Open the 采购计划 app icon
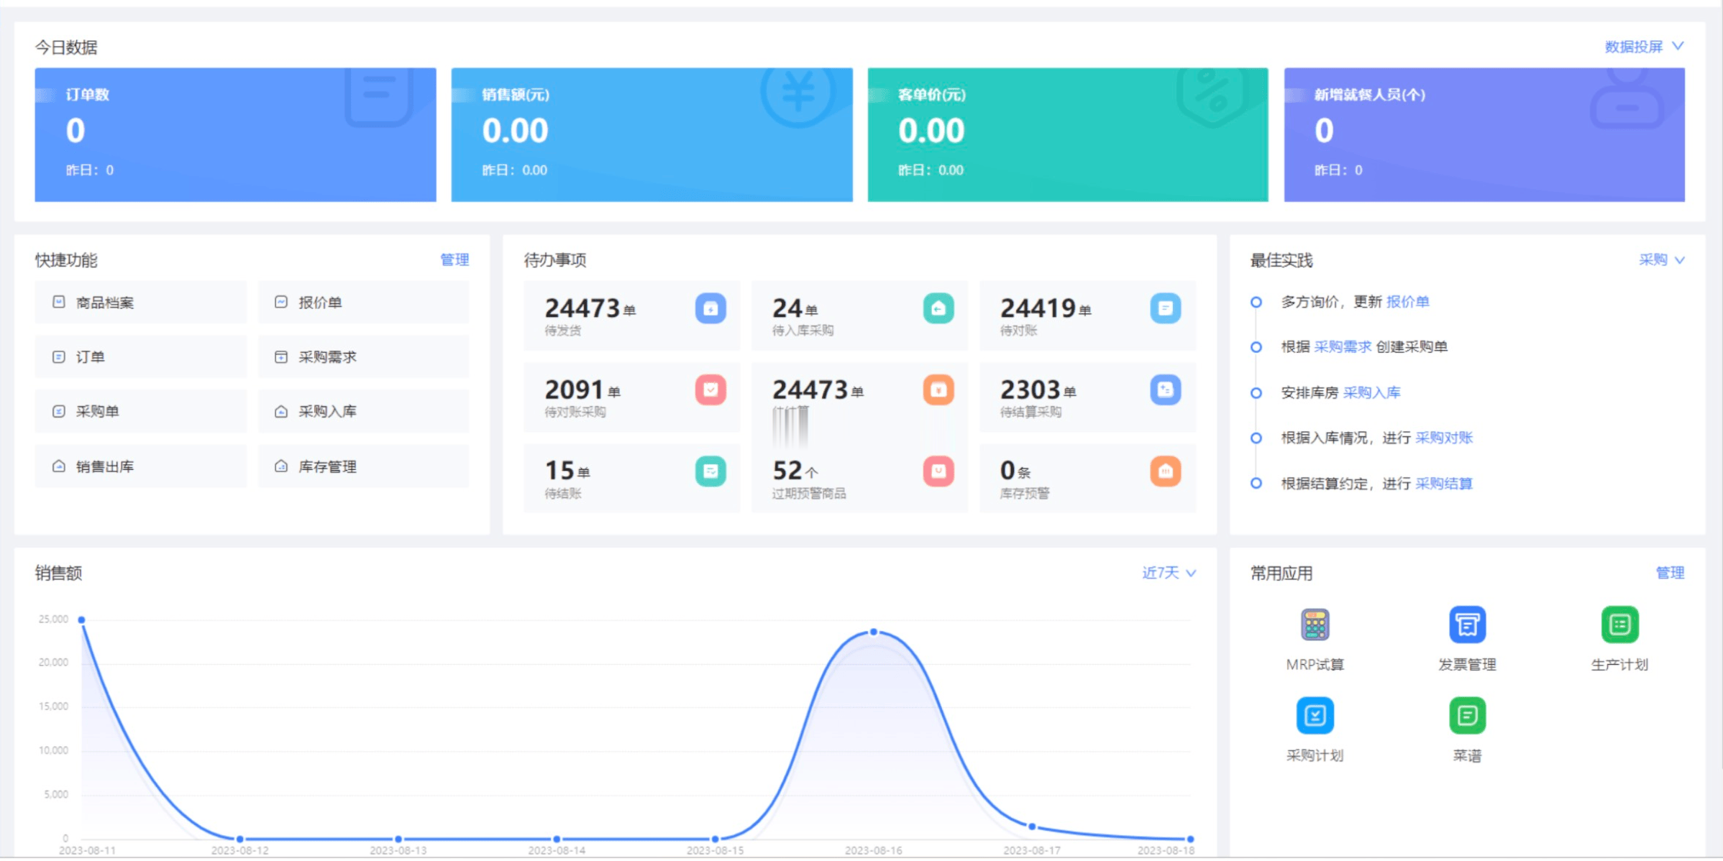1723x861 pixels. (1315, 715)
